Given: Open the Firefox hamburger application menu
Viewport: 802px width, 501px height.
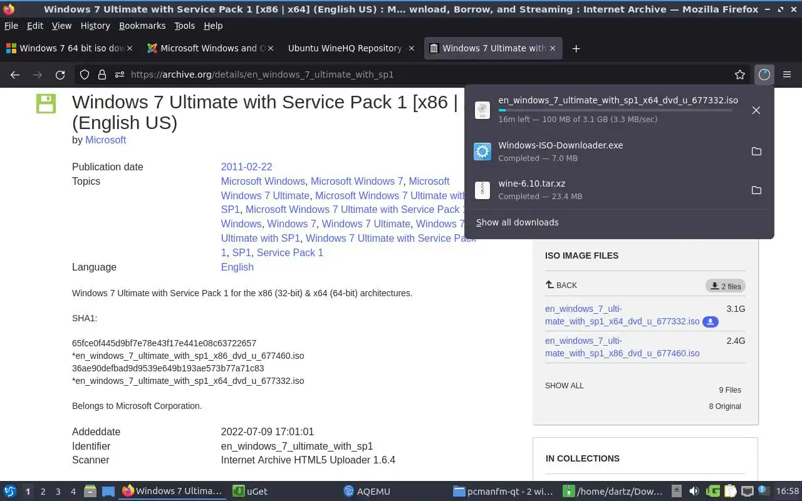Looking at the screenshot, I should click(x=787, y=75).
